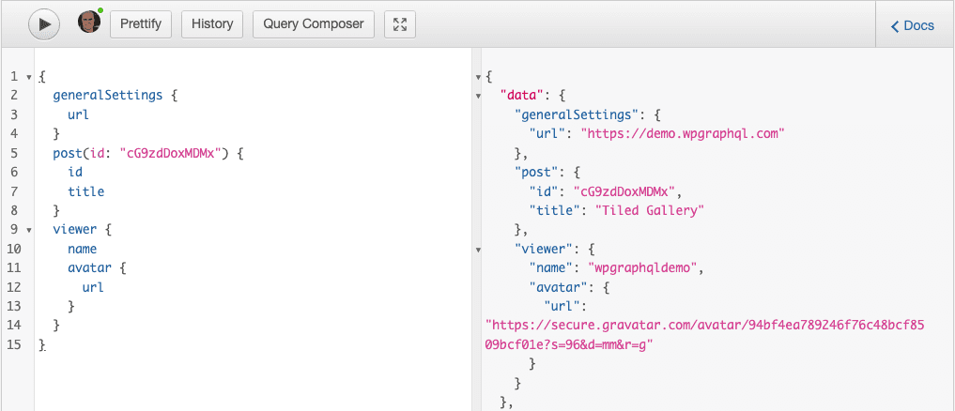This screenshot has width=955, height=411.
Task: Open the Docs panel
Action: (x=912, y=25)
